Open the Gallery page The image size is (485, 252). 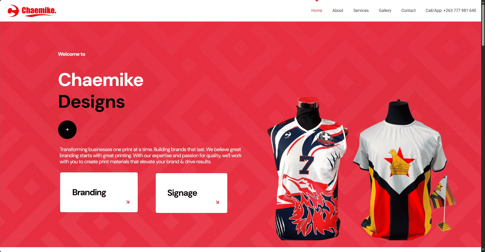point(385,10)
